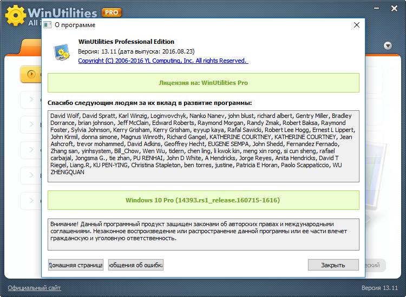Screen dimensions: 406x297
Task: Click the copyright warning text box
Action: tap(203, 234)
